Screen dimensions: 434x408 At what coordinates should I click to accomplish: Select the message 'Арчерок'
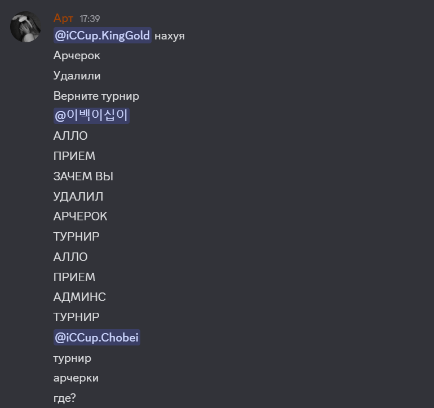77,56
